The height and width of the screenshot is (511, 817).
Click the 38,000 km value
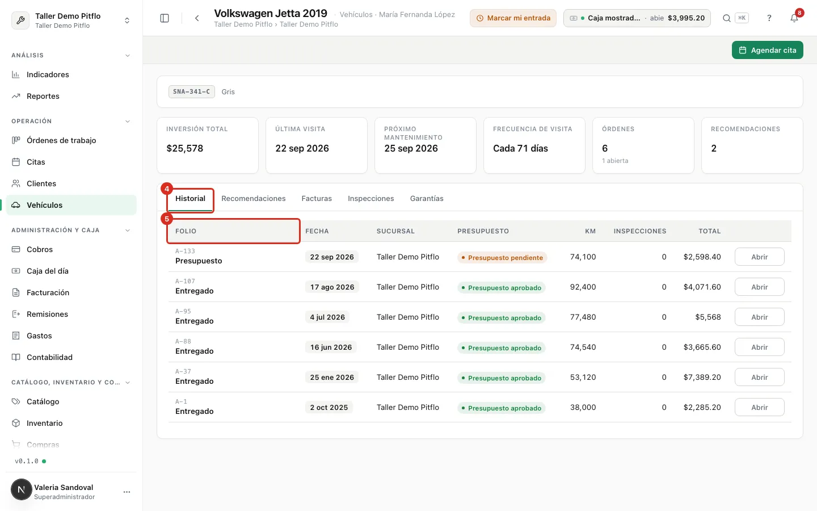[583, 408]
